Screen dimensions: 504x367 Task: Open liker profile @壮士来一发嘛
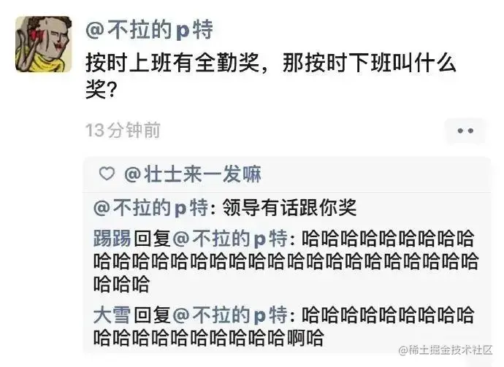193,174
